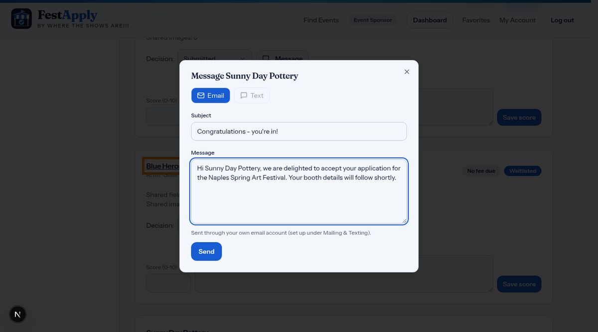This screenshot has width=598, height=332.
Task: Open the Next.js dev tools badge
Action: click(x=18, y=314)
